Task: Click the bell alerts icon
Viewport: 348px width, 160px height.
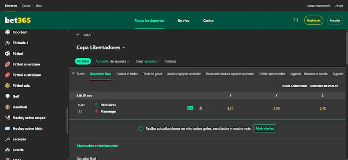Action: (x=141, y=128)
